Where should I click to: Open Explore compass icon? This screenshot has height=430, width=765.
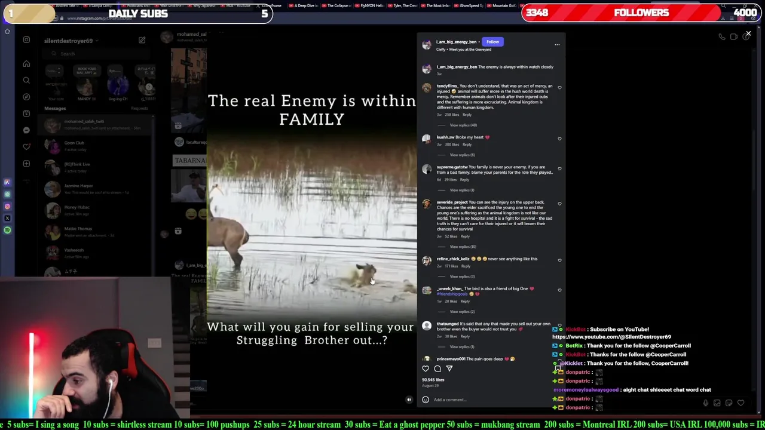pos(26,97)
